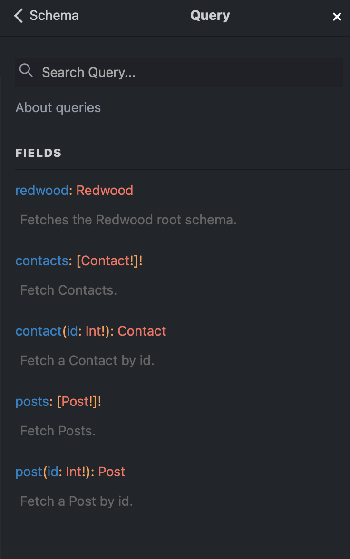Click the FIELDS section heading
Screen dimensions: 350x559
[x=38, y=153]
